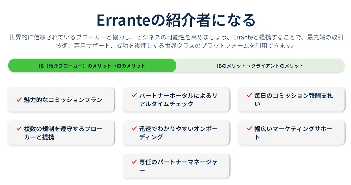
Task: Select the パートナーポータルによるリアルタイムチェック card
Action: click(x=177, y=99)
